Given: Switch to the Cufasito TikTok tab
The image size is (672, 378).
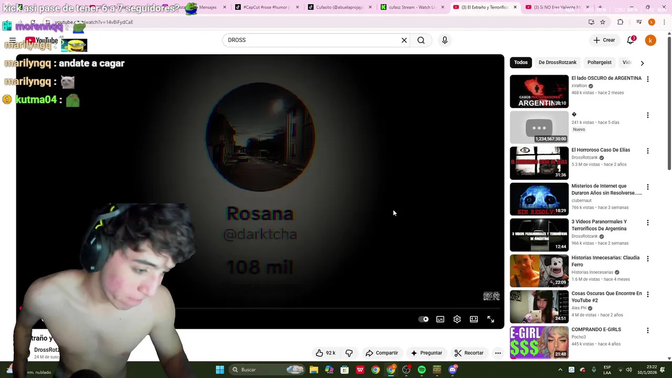Looking at the screenshot, I should 339,7.
